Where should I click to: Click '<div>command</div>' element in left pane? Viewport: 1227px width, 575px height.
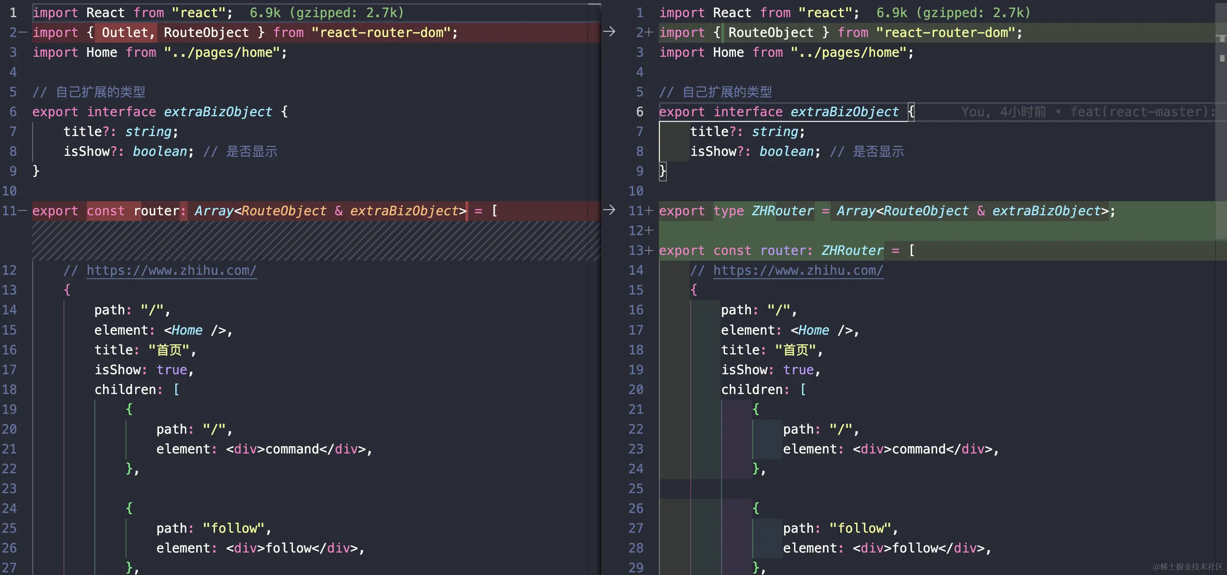tap(296, 449)
